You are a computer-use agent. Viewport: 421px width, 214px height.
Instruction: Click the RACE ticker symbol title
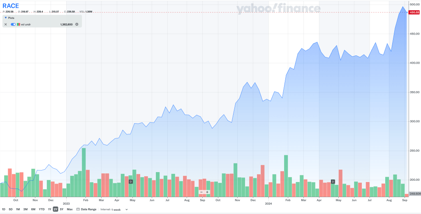pos(11,6)
